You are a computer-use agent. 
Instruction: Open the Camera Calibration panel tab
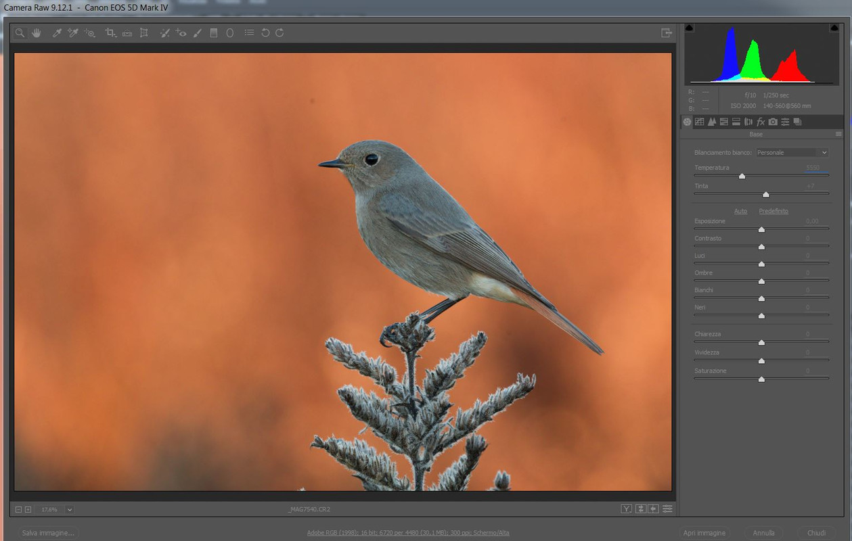(x=773, y=122)
